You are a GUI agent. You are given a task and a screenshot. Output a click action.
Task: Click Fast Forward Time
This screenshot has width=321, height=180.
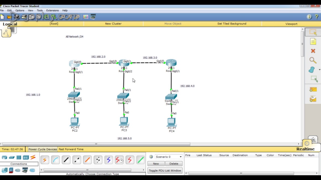(x=71, y=149)
